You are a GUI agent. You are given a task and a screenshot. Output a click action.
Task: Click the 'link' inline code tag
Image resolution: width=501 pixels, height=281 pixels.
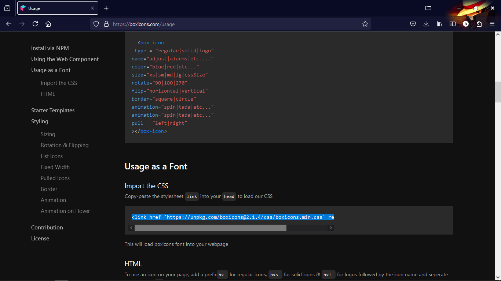click(192, 196)
